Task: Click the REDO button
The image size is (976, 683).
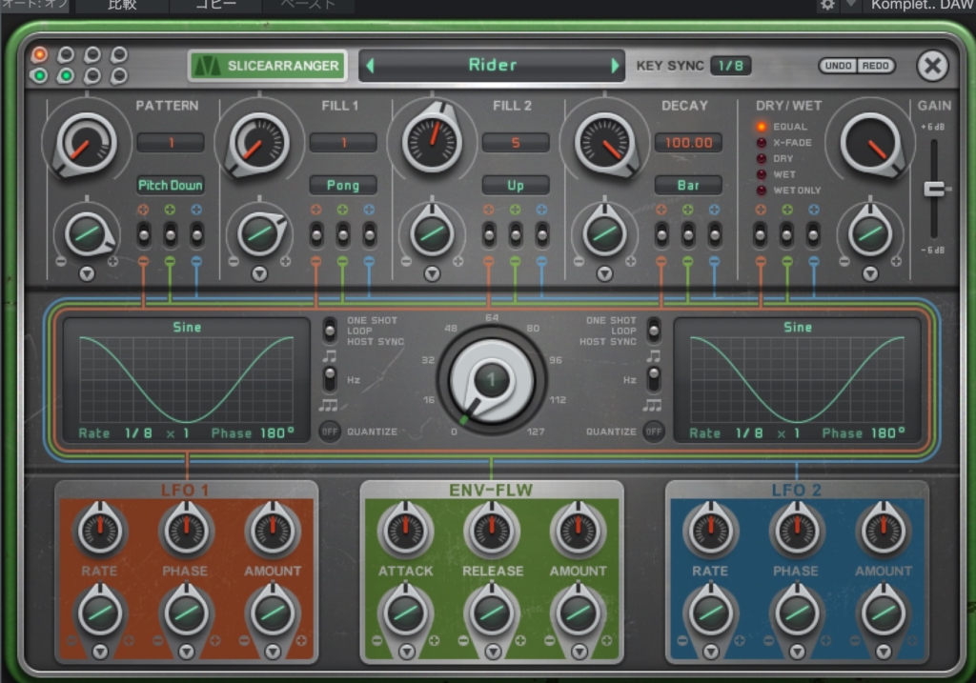Action: tap(877, 66)
